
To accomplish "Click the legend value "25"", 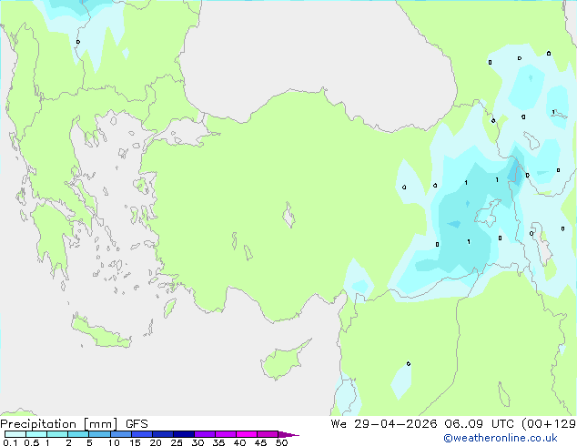I will pos(177,442).
